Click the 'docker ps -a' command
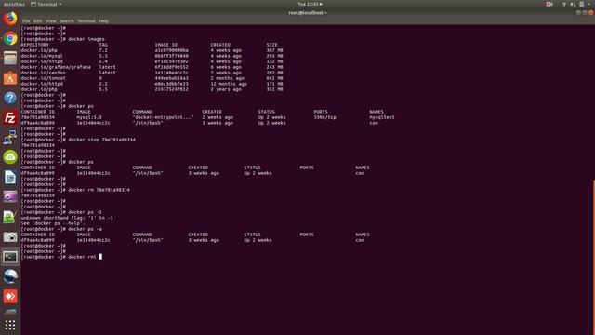The image size is (595, 335). (x=85, y=229)
